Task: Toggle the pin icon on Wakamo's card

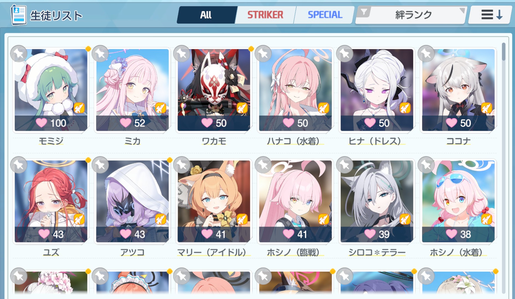Action: point(182,53)
